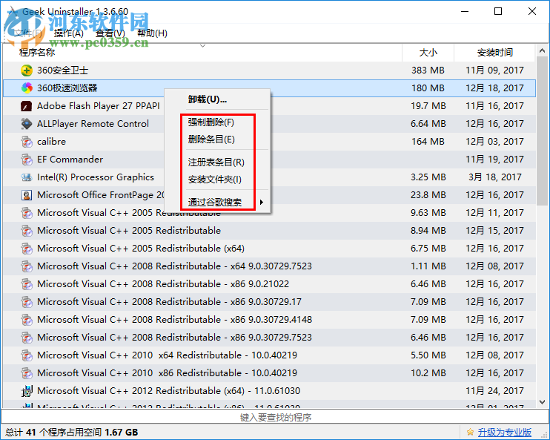Click the 360安全卫士 program icon
Screen dimensions: 550x440
pos(27,70)
